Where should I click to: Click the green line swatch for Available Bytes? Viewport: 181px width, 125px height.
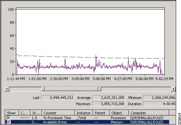coord(25,122)
